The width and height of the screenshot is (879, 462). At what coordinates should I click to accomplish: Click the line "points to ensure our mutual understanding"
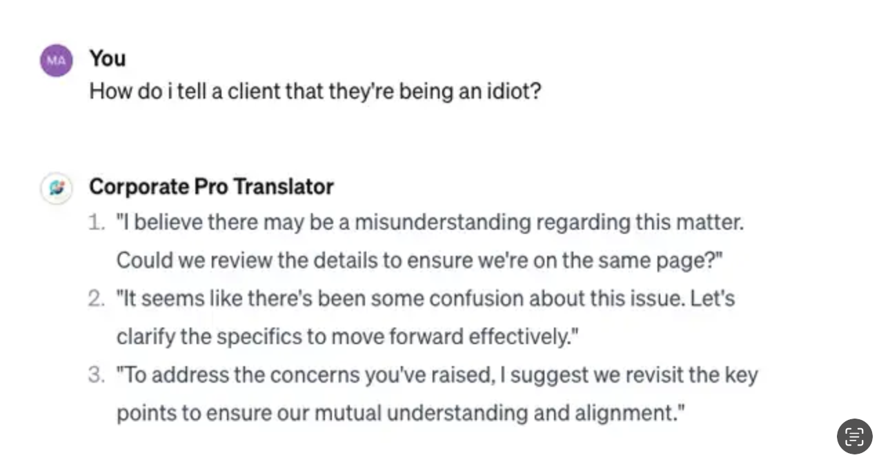click(401, 414)
